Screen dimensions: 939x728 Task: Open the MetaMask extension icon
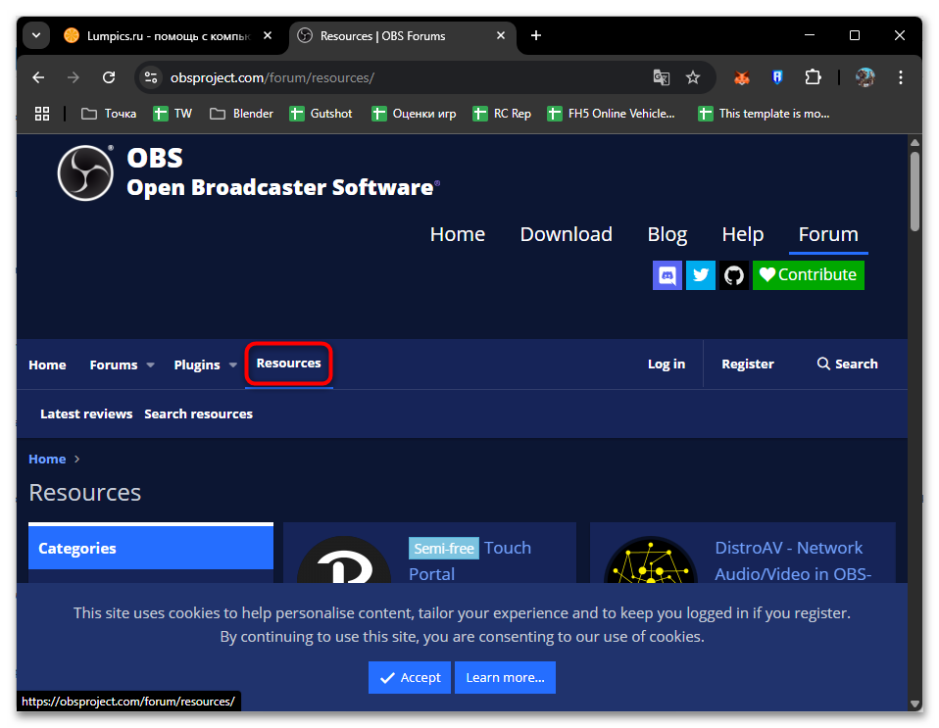741,77
